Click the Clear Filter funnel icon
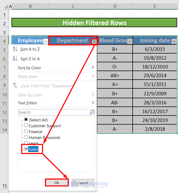Image resolution: width=179 pixels, height=193 pixels. [15, 85]
